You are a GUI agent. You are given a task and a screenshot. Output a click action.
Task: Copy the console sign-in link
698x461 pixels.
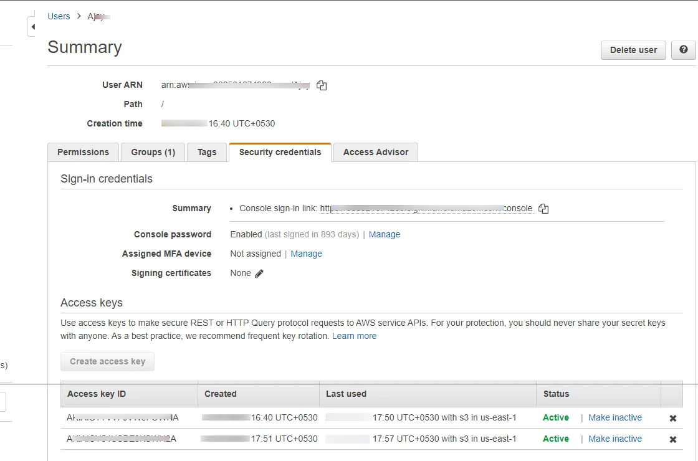point(543,209)
